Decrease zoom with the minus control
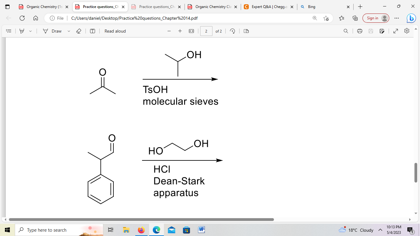This screenshot has width=420, height=236. 169,31
